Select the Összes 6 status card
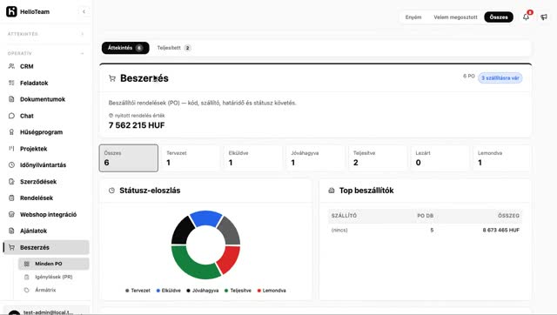This screenshot has width=557, height=315. (x=129, y=158)
